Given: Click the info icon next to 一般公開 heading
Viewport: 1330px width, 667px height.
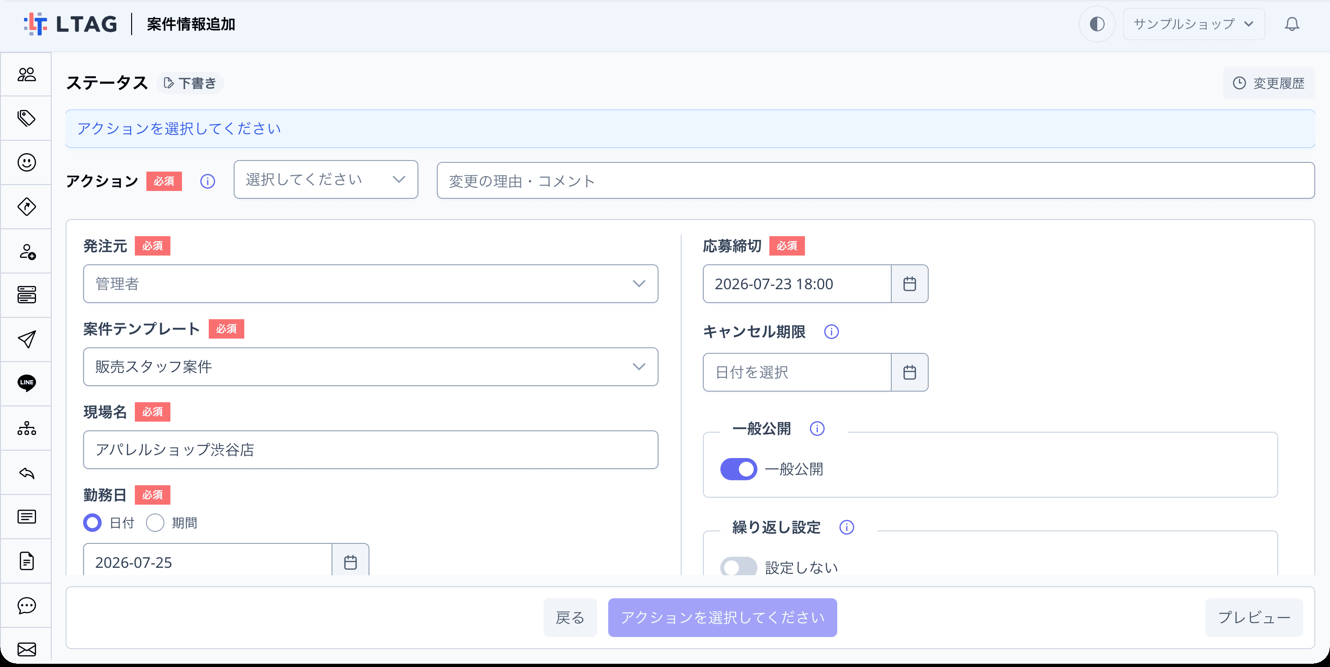Looking at the screenshot, I should pyautogui.click(x=817, y=429).
